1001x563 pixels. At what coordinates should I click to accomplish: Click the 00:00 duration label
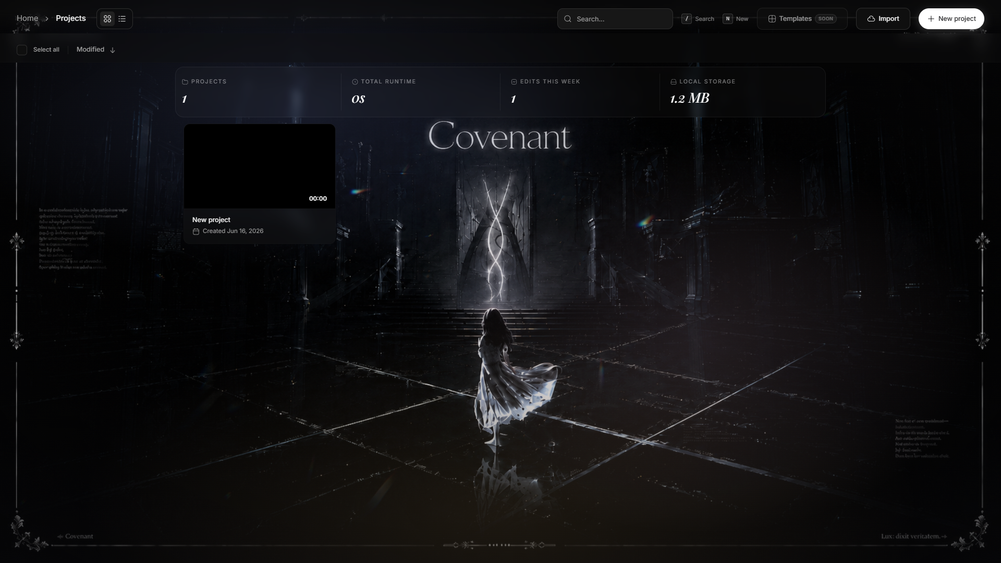click(318, 199)
